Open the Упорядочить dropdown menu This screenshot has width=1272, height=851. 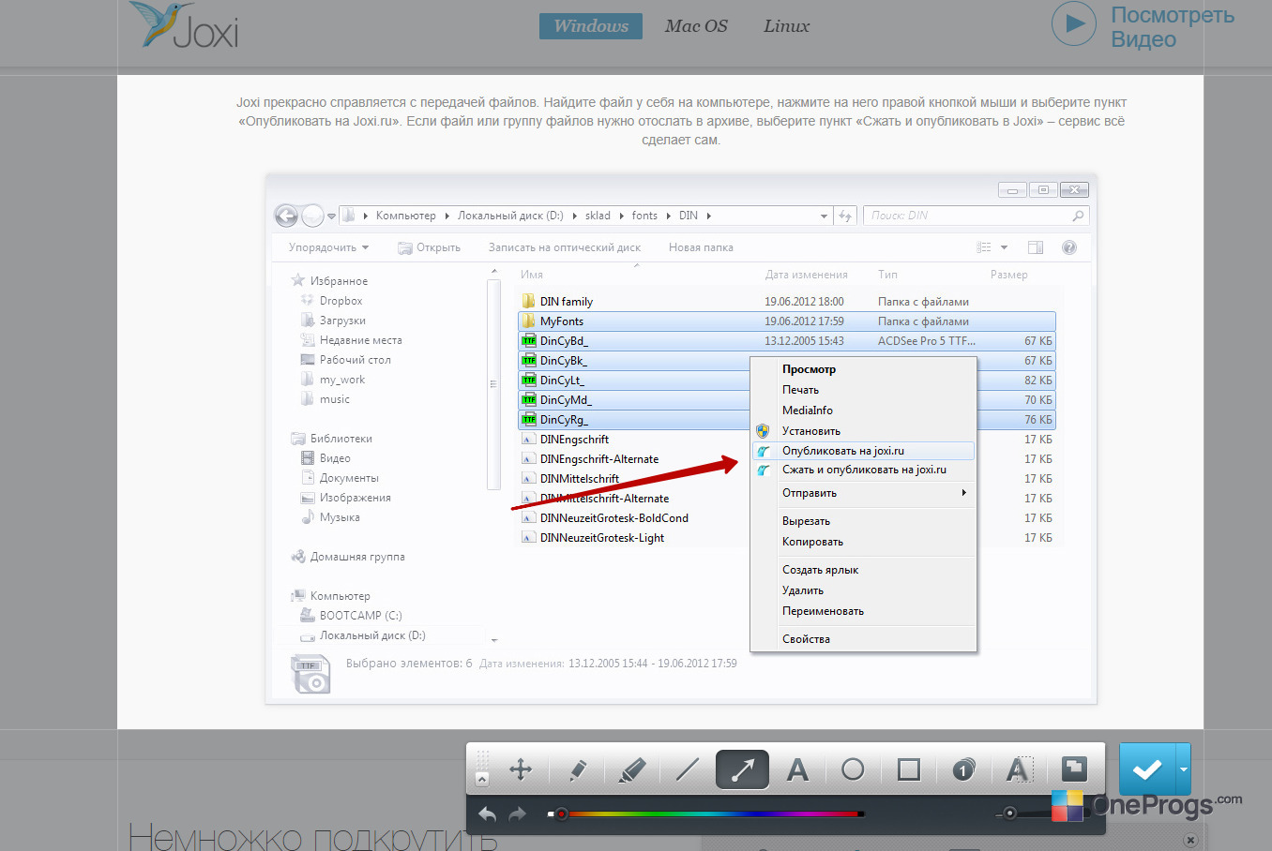click(328, 247)
